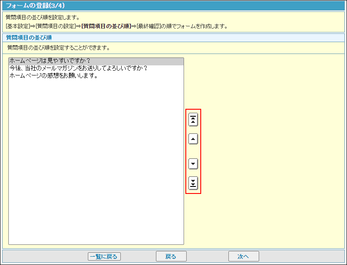The height and width of the screenshot is (265, 347).
Task: Click the move-to-top double arrow button
Action: [x=193, y=119]
